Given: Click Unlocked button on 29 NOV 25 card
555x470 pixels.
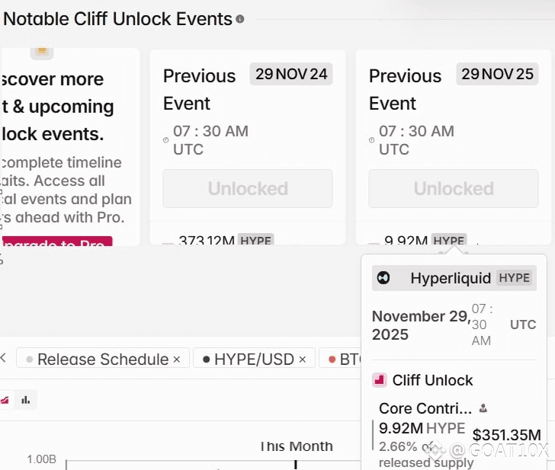Looking at the screenshot, I should [x=454, y=188].
